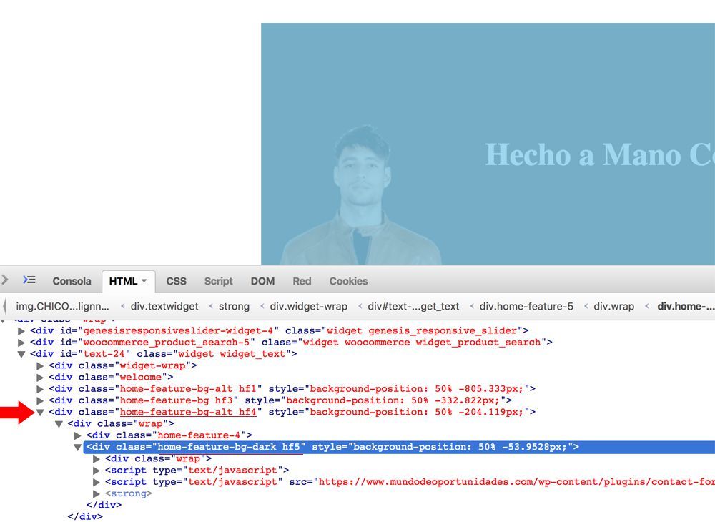
Task: Select breadcrumb div.widget-wrap
Action: tap(308, 306)
